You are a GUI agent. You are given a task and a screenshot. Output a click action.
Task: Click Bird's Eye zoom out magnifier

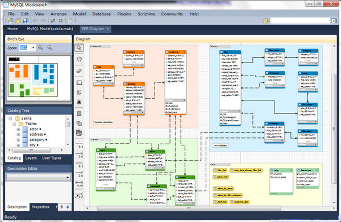[50, 48]
